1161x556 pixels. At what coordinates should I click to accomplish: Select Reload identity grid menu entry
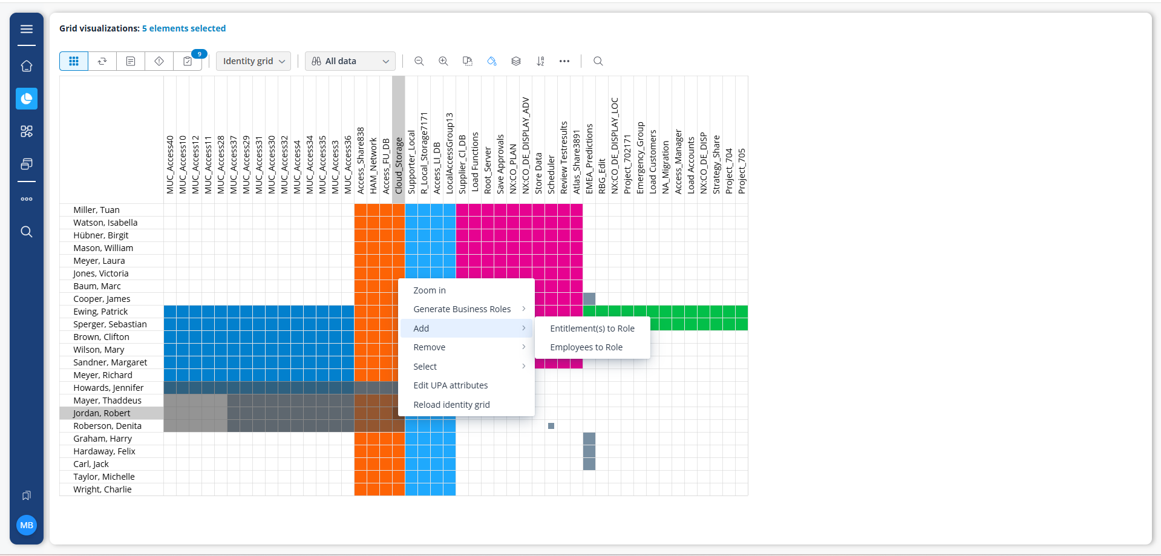point(451,405)
